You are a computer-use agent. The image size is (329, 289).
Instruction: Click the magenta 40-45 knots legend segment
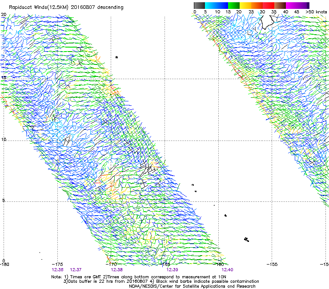pyautogui.click(x=292, y=5)
